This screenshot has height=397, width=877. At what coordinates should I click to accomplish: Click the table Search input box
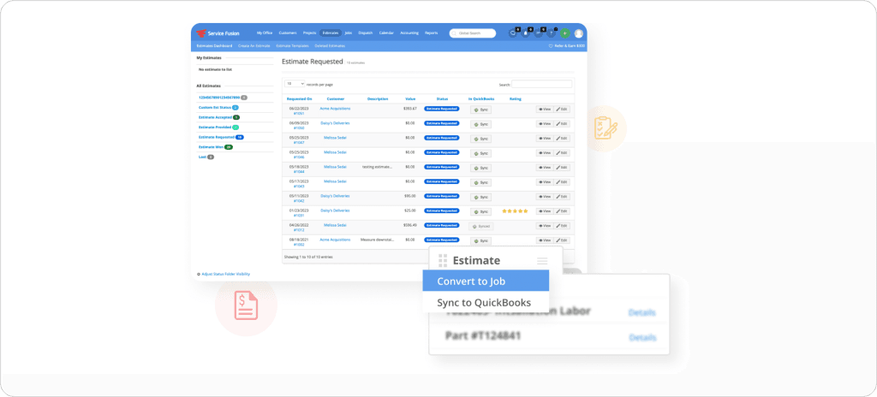[541, 84]
